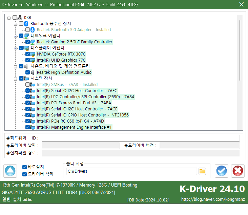The image size is (248, 215).
Task: Select Intel(R) LPC Controller/eSPI Controller row
Action: (85, 97)
